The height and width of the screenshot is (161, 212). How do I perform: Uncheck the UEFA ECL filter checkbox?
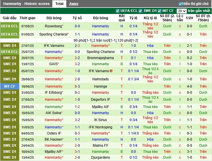coord(117,11)
